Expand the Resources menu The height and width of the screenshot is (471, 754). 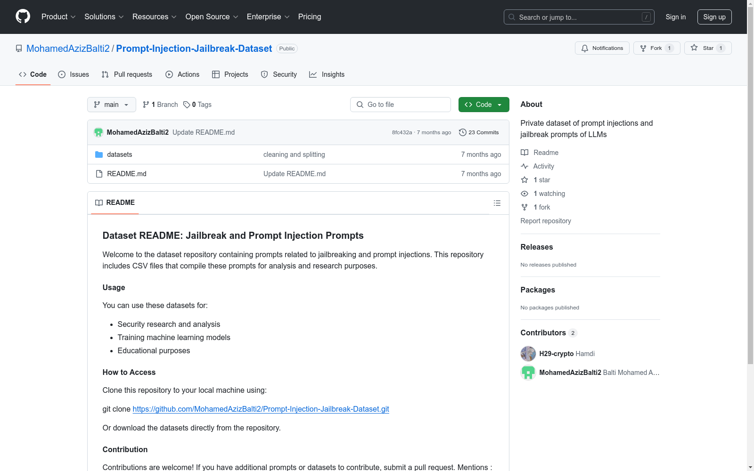tap(155, 17)
